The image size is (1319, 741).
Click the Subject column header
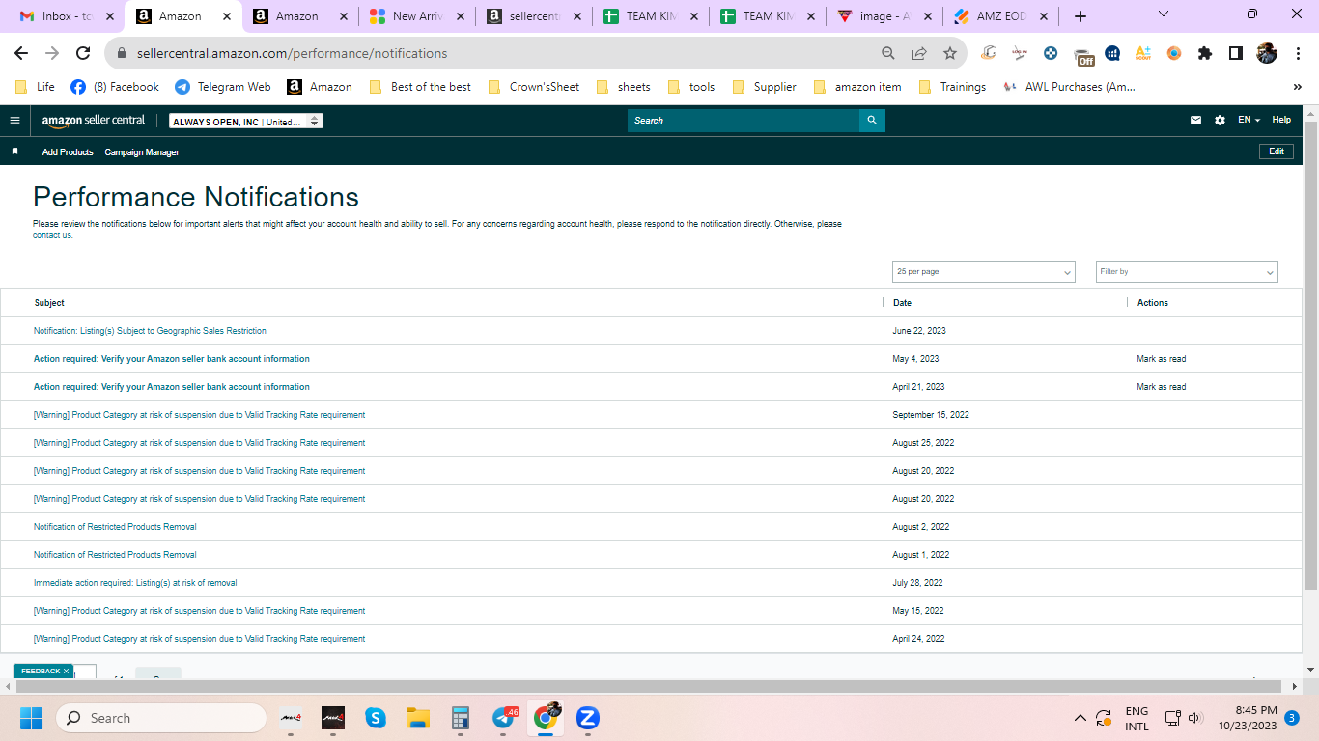click(49, 303)
